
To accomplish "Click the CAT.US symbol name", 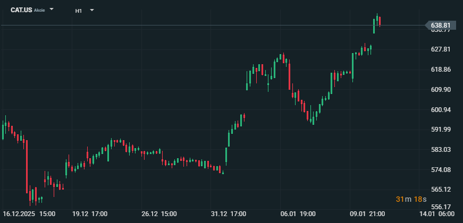I will click(x=21, y=10).
